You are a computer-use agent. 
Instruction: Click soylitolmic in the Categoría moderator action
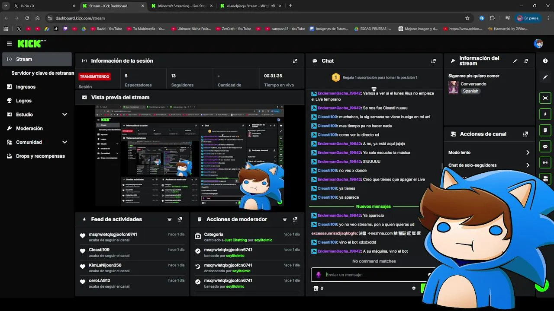point(263,240)
